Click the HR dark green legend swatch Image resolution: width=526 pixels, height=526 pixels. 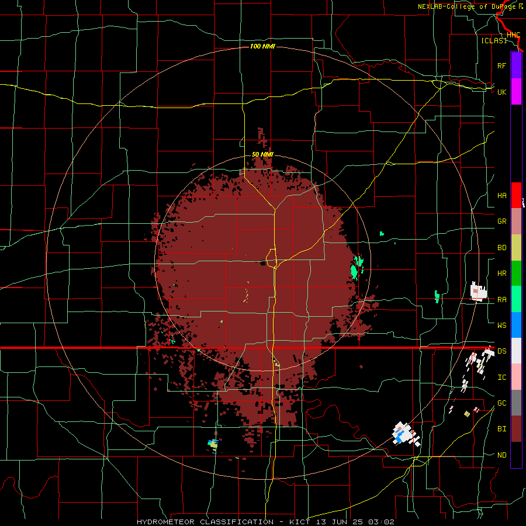[516, 274]
